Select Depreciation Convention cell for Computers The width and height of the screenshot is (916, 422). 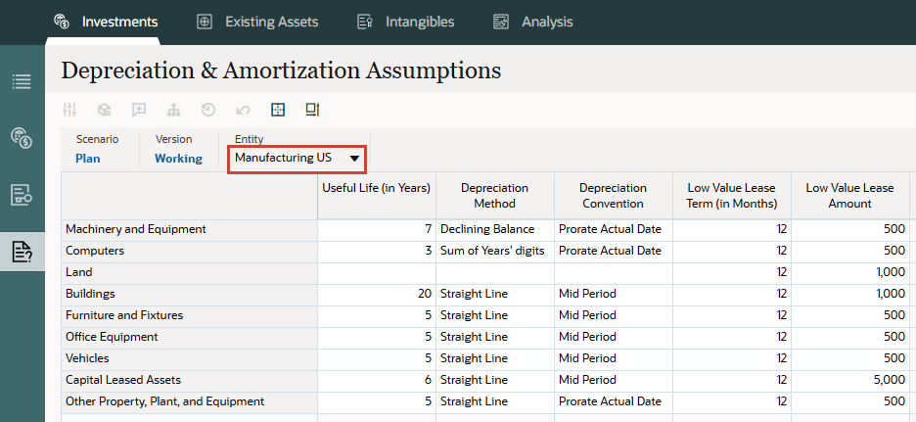[613, 251]
